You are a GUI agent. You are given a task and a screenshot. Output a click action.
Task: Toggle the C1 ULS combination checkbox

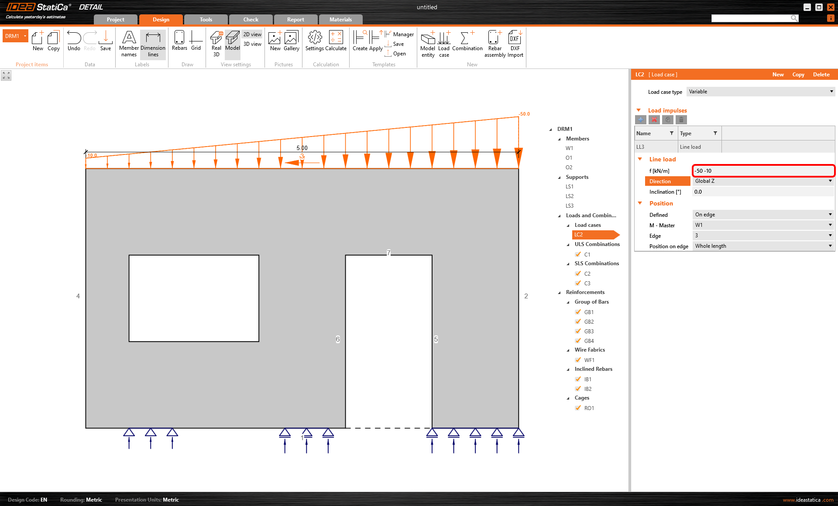click(x=578, y=254)
